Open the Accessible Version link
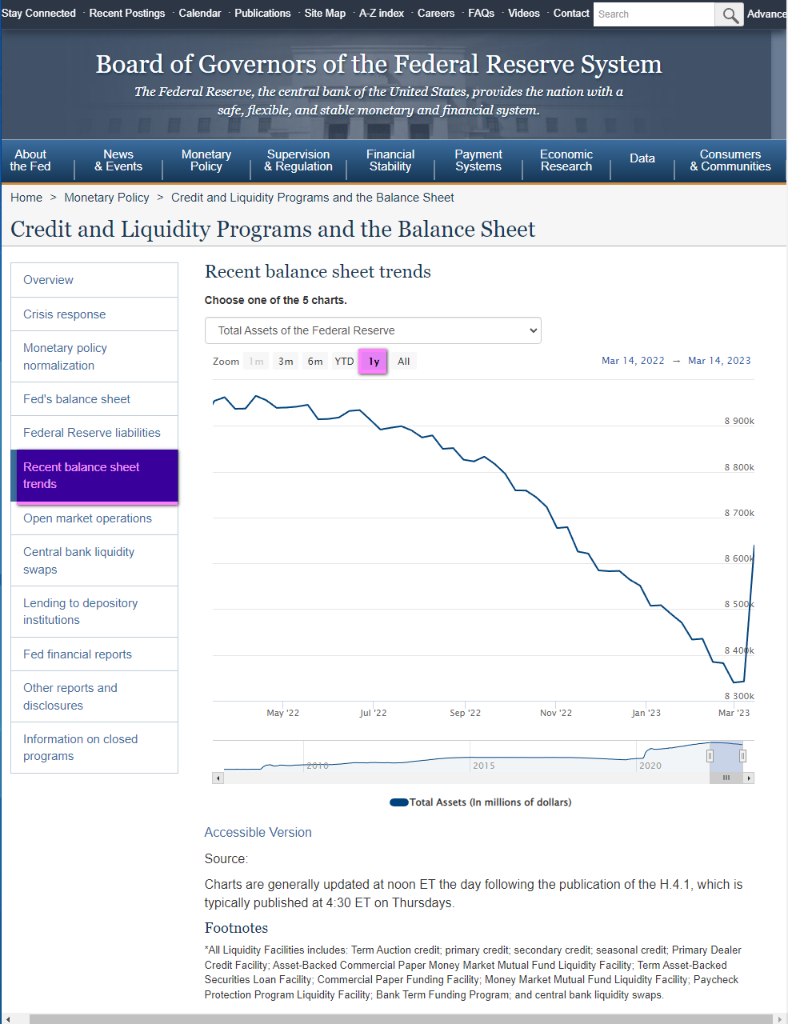This screenshot has width=788, height=1024. 258,833
